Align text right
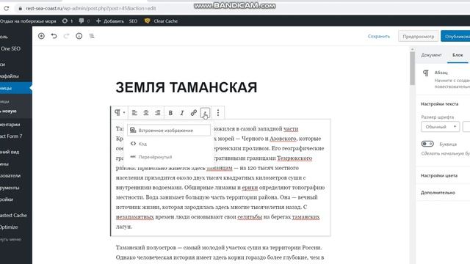 point(158,112)
